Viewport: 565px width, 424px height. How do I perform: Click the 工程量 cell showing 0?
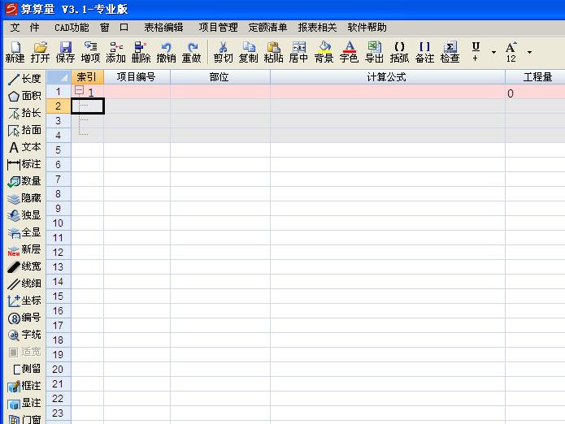(533, 93)
